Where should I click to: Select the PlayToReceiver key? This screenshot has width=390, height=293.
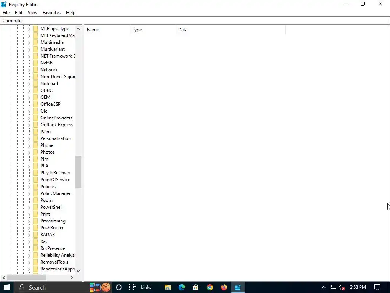(55, 173)
